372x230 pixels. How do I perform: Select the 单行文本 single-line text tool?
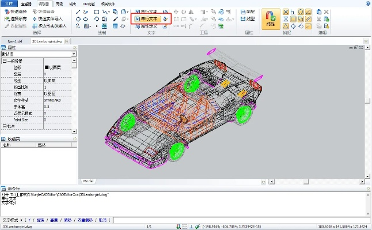click(x=148, y=18)
